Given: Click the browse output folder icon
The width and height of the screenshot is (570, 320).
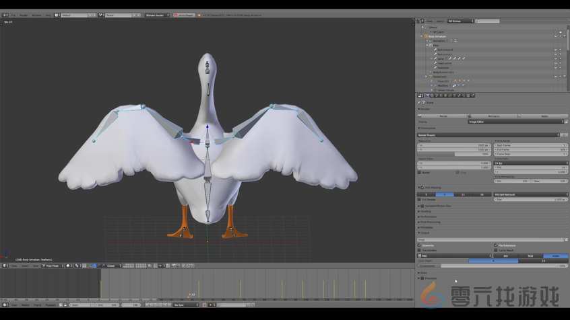Looking at the screenshot, I should point(566,239).
